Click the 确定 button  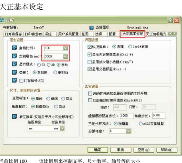[98, 150]
